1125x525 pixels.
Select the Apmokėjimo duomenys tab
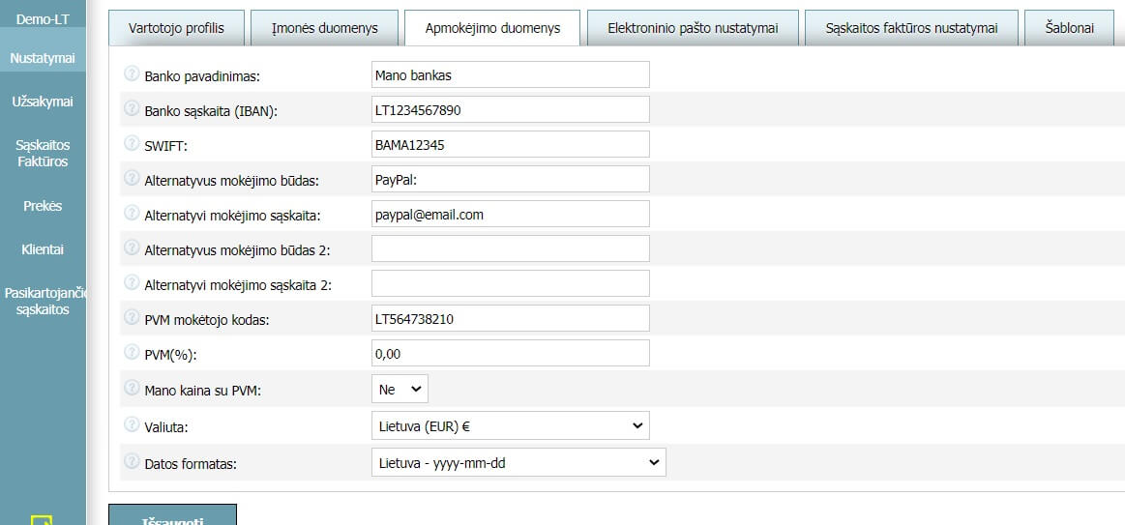coord(492,28)
